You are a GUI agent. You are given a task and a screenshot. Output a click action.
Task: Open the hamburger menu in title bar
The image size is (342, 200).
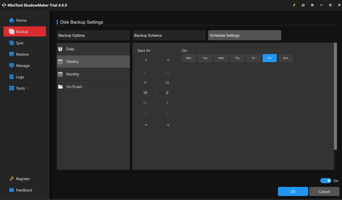click(312, 5)
